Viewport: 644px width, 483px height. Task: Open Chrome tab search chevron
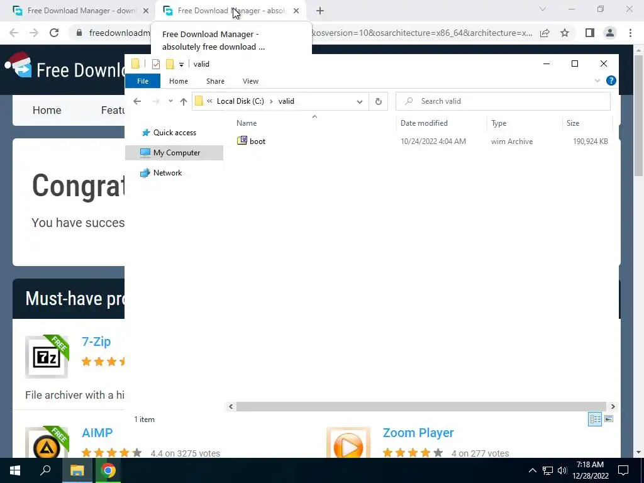click(543, 9)
